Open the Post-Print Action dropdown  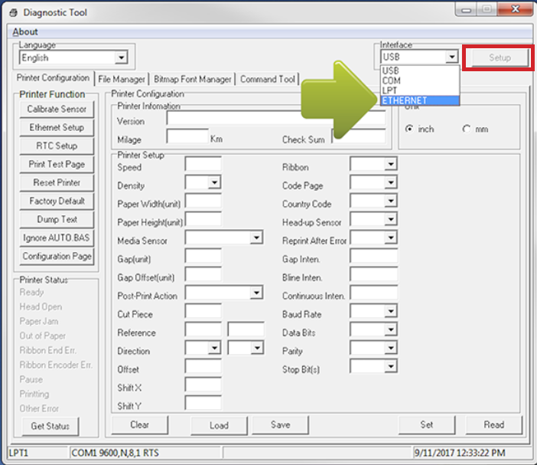[x=256, y=293]
